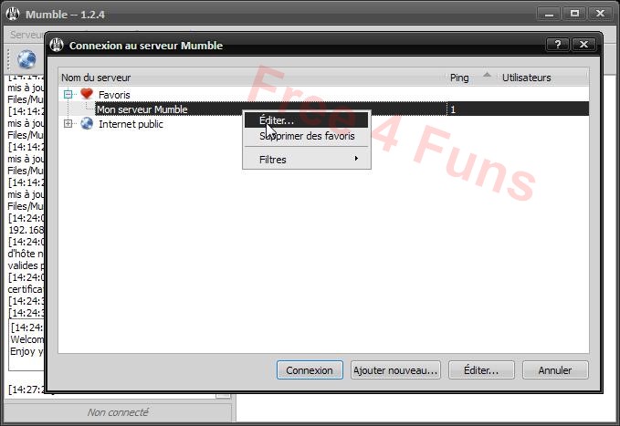The image size is (620, 426).
Task: Open the Filtres submenu arrow
Action: pos(356,159)
